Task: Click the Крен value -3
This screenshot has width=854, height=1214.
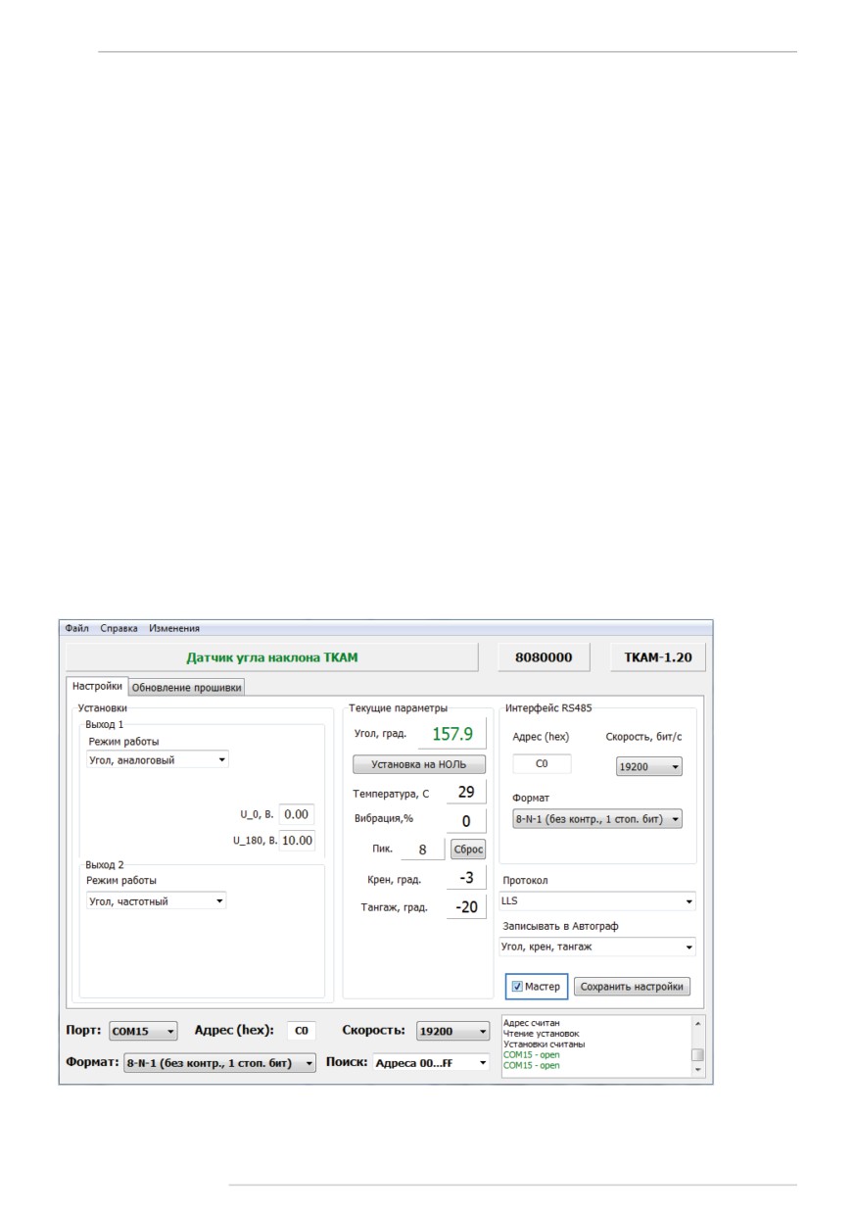Action: [466, 878]
